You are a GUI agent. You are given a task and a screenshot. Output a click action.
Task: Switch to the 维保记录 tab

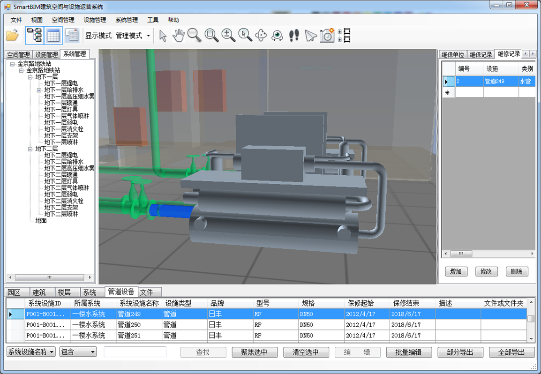481,54
